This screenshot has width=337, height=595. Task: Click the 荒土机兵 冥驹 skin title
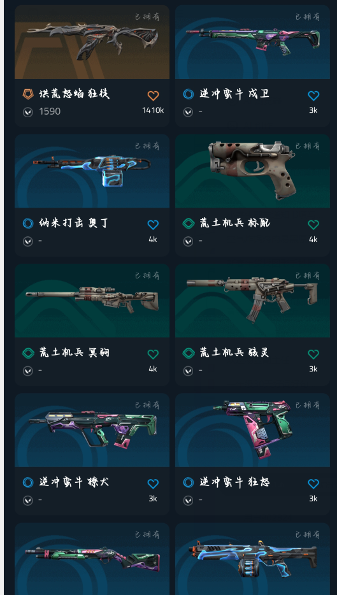pos(74,353)
